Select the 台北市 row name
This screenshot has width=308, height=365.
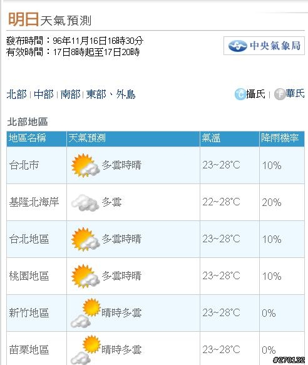[24, 165]
